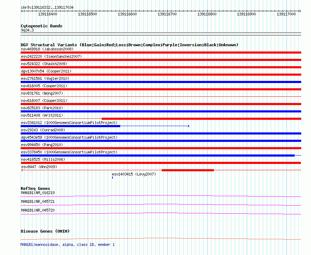Screen dimensions: 311x255
Task: Click ruler position 139116900
Action: pos(247,14)
